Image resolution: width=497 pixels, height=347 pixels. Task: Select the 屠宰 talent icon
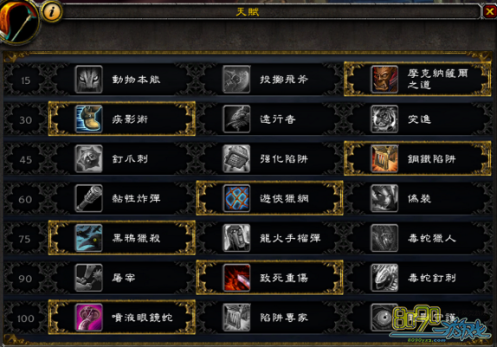click(x=88, y=278)
